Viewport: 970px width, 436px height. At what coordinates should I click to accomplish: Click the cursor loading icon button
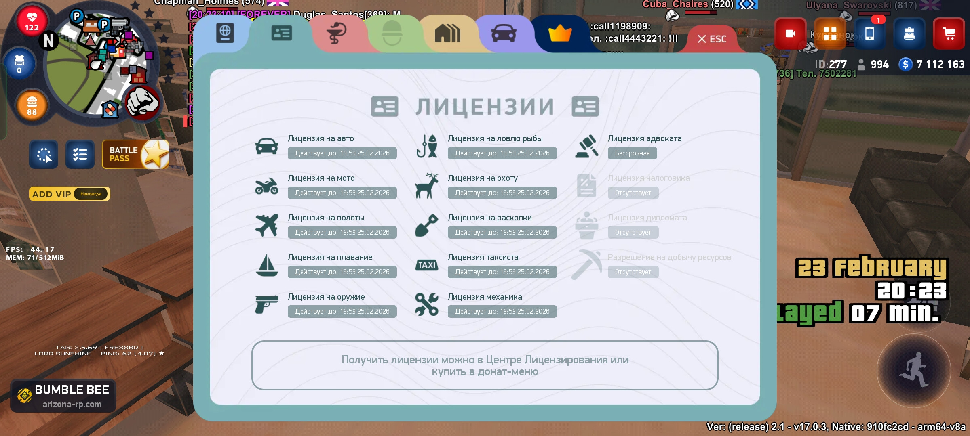44,154
